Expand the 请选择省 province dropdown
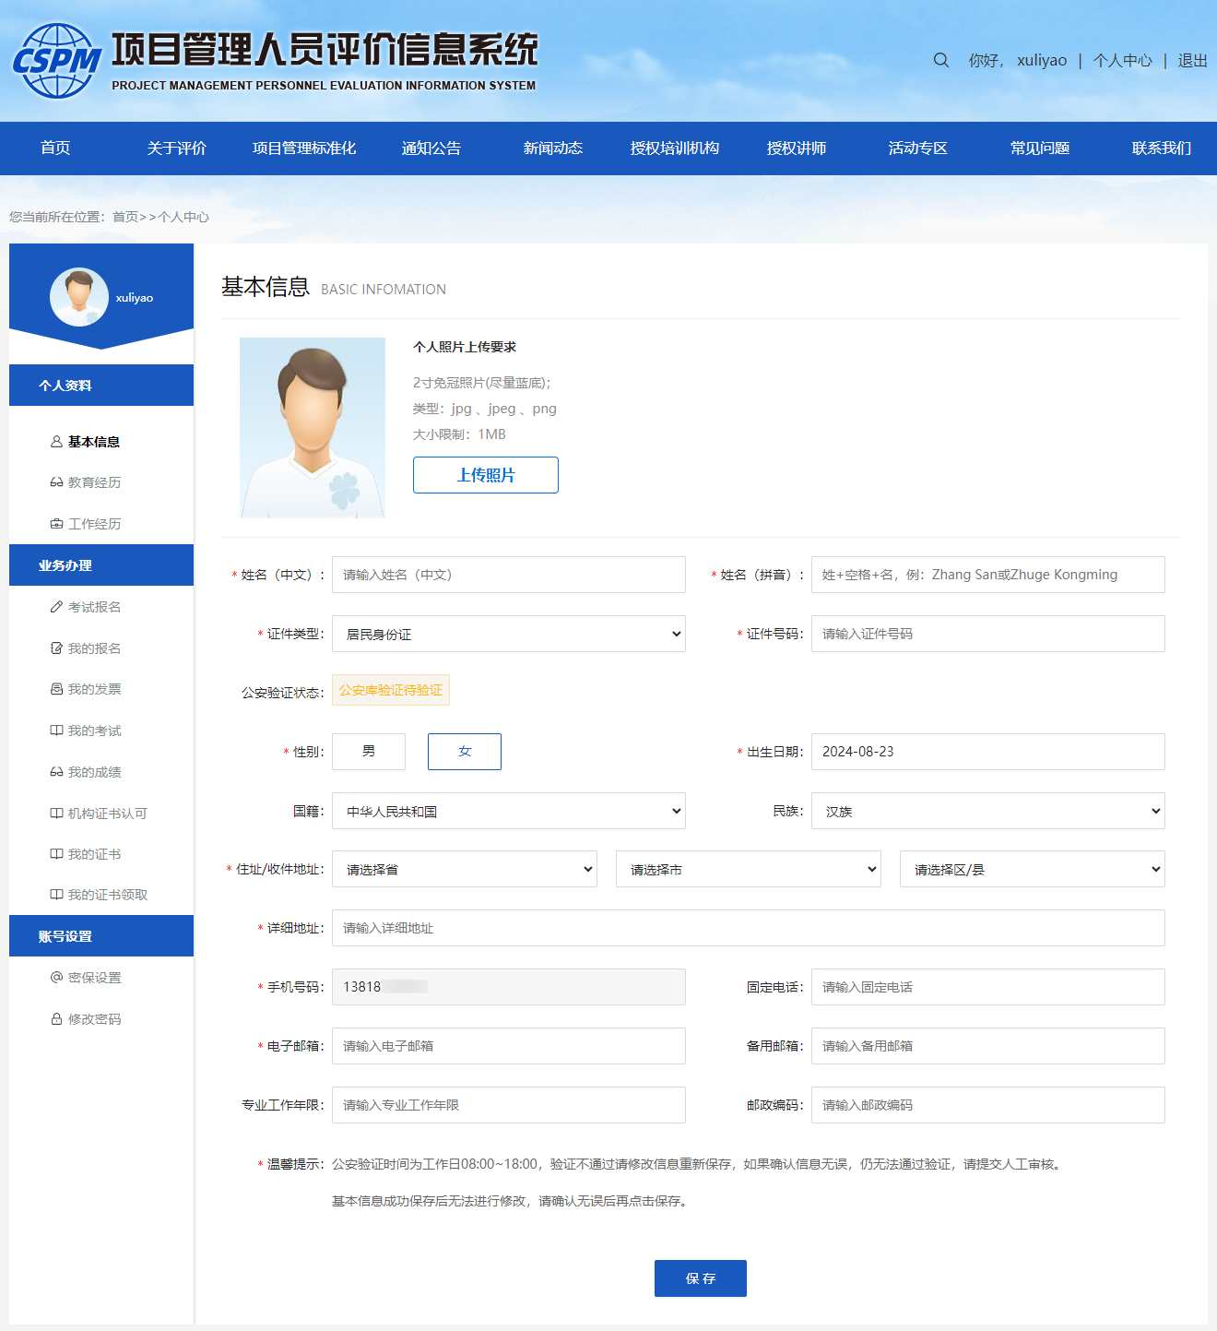 click(464, 869)
